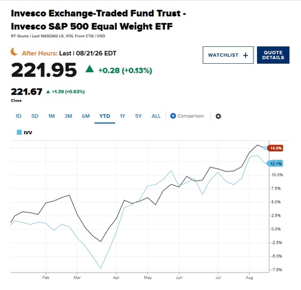The image size is (301, 290).
Task: Show the 6M chart range
Action: (85, 116)
